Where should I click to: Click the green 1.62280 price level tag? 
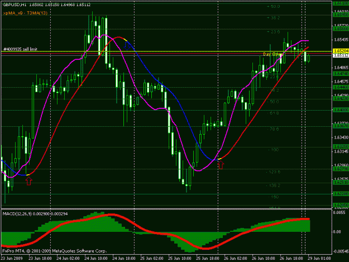(x=341, y=194)
